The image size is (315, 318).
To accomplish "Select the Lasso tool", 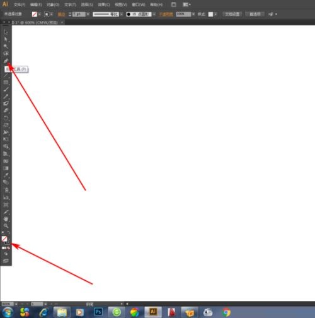I will point(6,54).
